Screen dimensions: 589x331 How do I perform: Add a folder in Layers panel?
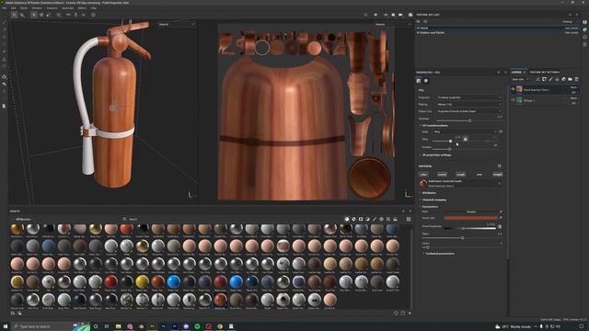(570, 79)
